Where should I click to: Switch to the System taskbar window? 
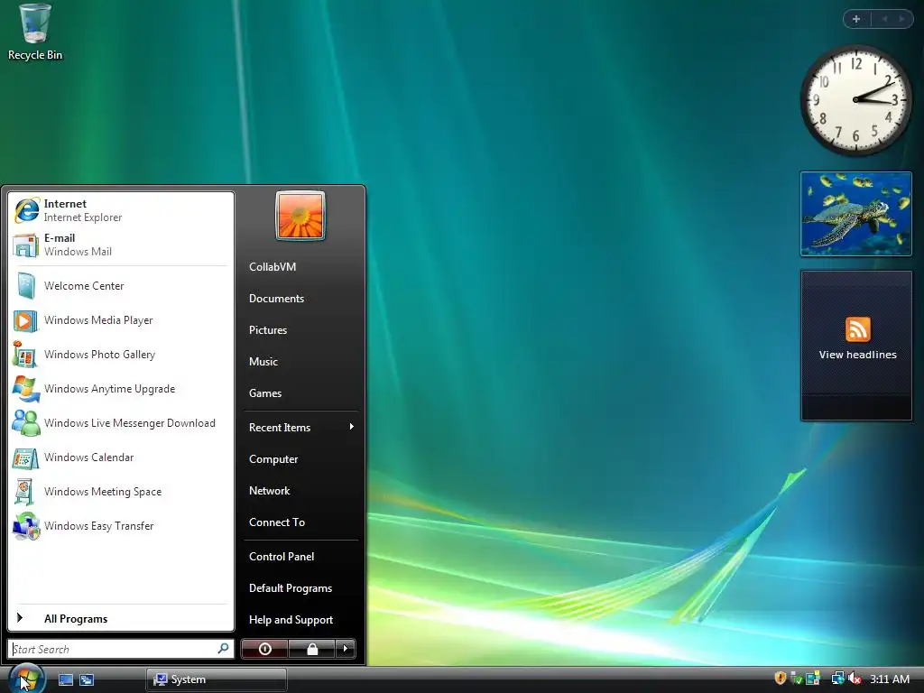(x=217, y=679)
